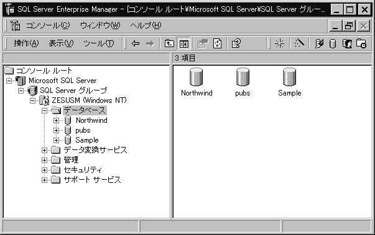Click the コンソール ルート folder icon
The image size is (375, 235).
pyautogui.click(x=9, y=71)
